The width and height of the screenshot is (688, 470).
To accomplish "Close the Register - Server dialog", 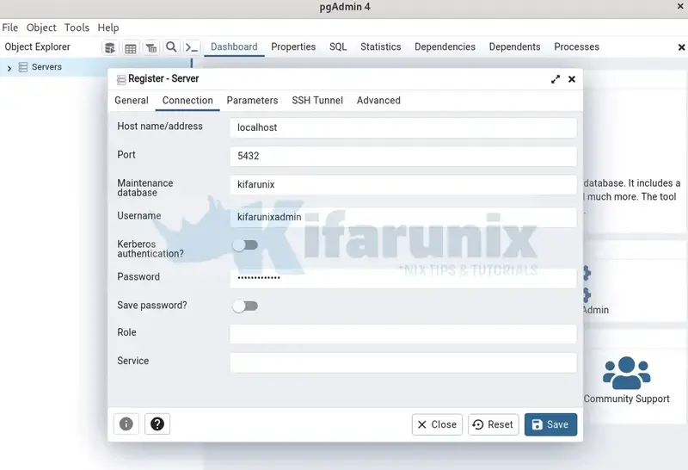I will click(572, 79).
